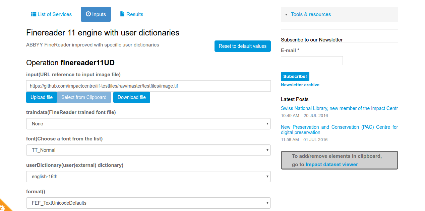The height and width of the screenshot is (211, 425).
Task: Click the 'traindata(FineReader trained font file)' label
Action: (71, 112)
